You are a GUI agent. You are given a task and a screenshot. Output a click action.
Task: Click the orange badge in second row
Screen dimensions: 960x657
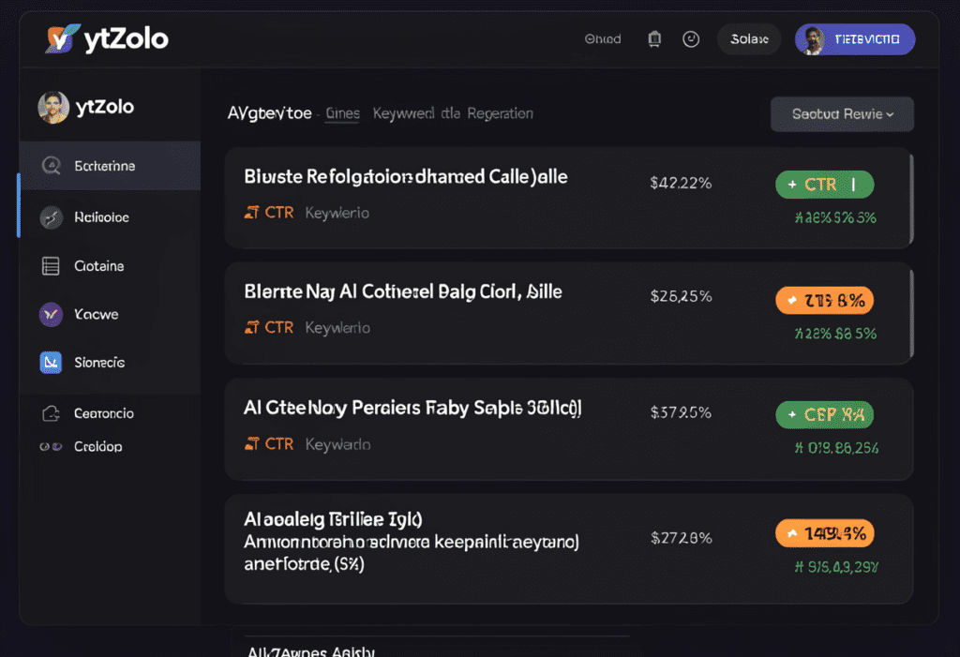(x=825, y=301)
